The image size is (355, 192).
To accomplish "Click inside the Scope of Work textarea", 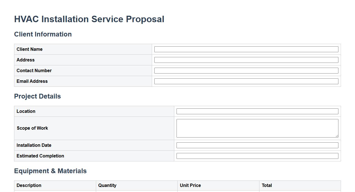I will tap(257, 128).
